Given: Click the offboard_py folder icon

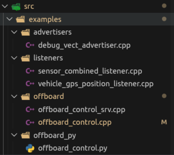Looking at the screenshot, I should click(25, 135).
